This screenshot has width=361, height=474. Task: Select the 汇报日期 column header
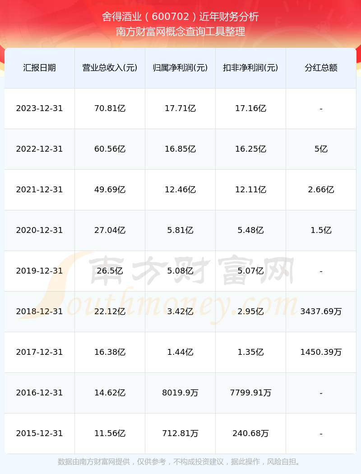point(39,68)
